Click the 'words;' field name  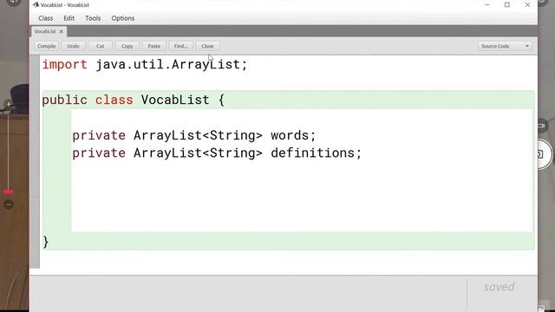click(x=293, y=135)
